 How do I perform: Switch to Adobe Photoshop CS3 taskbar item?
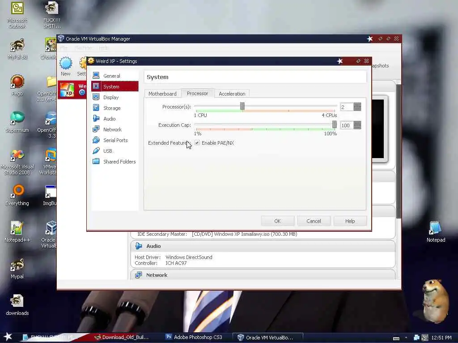[194, 337]
